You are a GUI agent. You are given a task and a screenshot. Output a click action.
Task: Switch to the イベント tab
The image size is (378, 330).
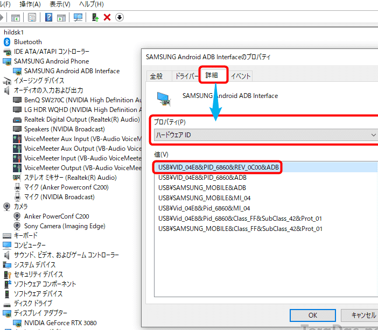coord(240,76)
